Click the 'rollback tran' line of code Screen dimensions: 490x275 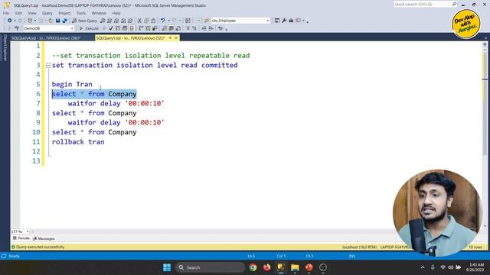pos(78,142)
